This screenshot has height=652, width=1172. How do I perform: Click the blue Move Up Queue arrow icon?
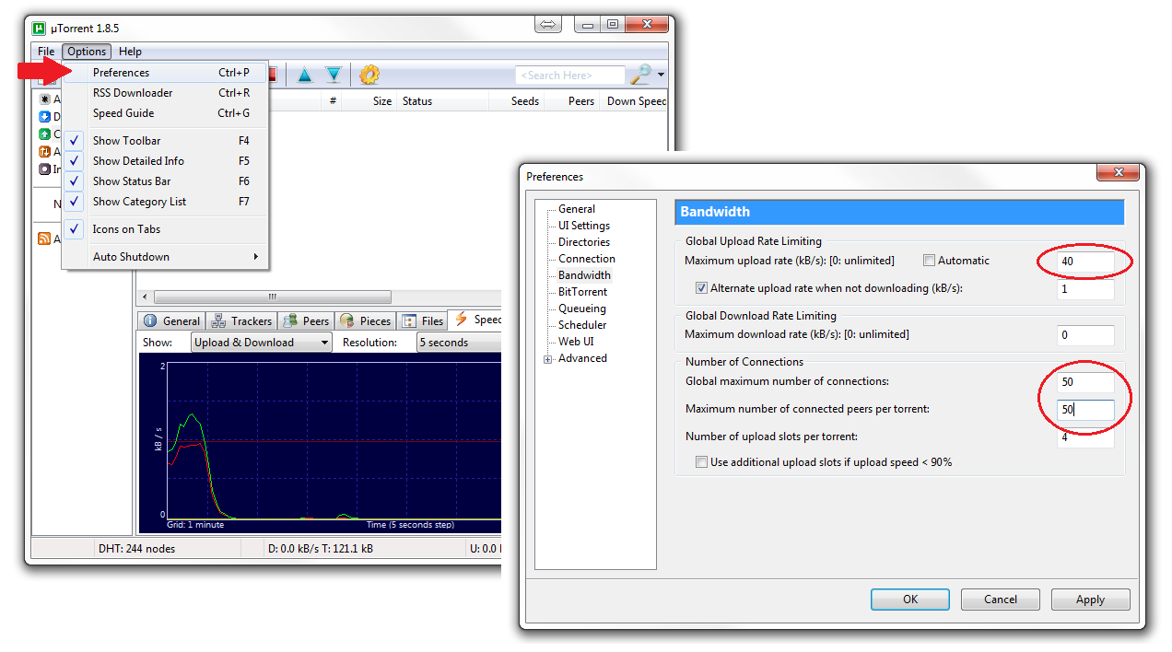pyautogui.click(x=304, y=75)
